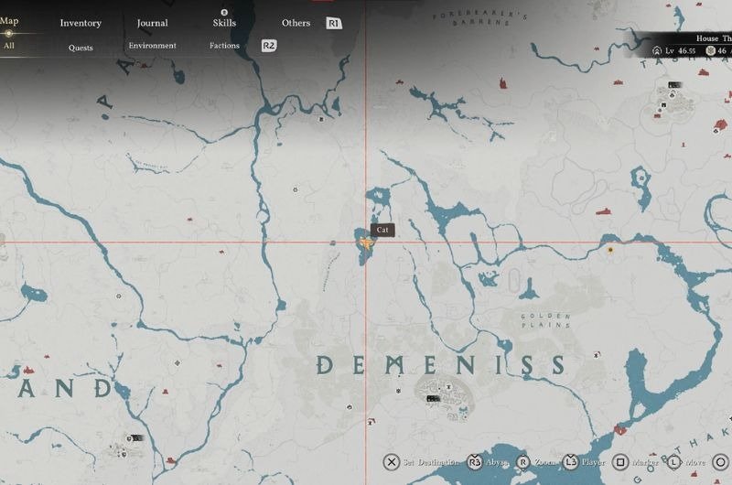The height and width of the screenshot is (485, 732).
Task: Click the R Zoom control icon
Action: [x=524, y=462]
